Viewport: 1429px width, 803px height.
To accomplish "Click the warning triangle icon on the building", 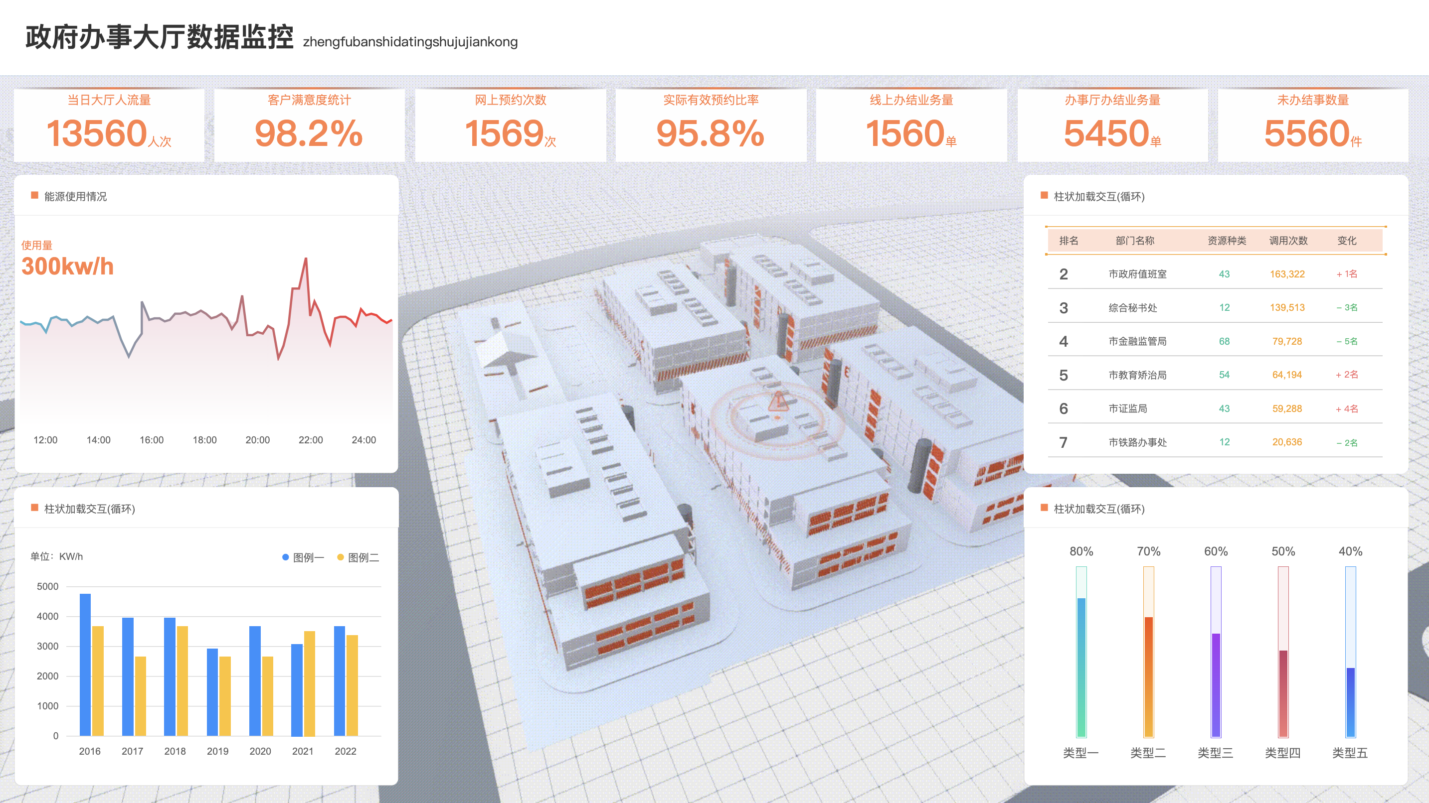I will pos(778,401).
